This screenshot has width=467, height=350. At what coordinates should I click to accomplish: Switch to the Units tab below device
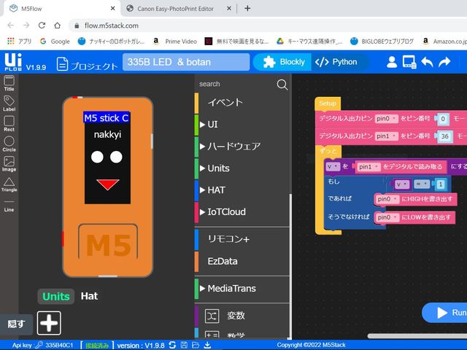pos(56,297)
